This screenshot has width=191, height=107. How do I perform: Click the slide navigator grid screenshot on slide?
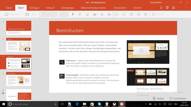148,77
